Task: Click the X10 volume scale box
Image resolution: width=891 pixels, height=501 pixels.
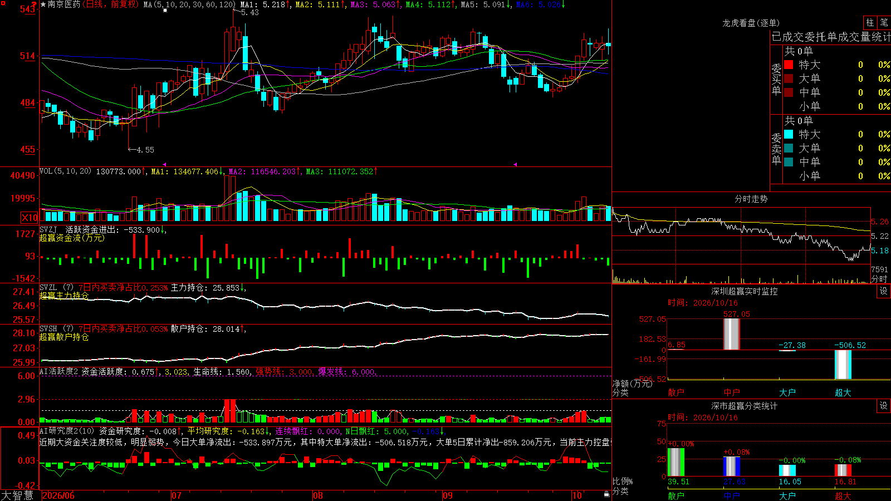Action: (x=30, y=218)
